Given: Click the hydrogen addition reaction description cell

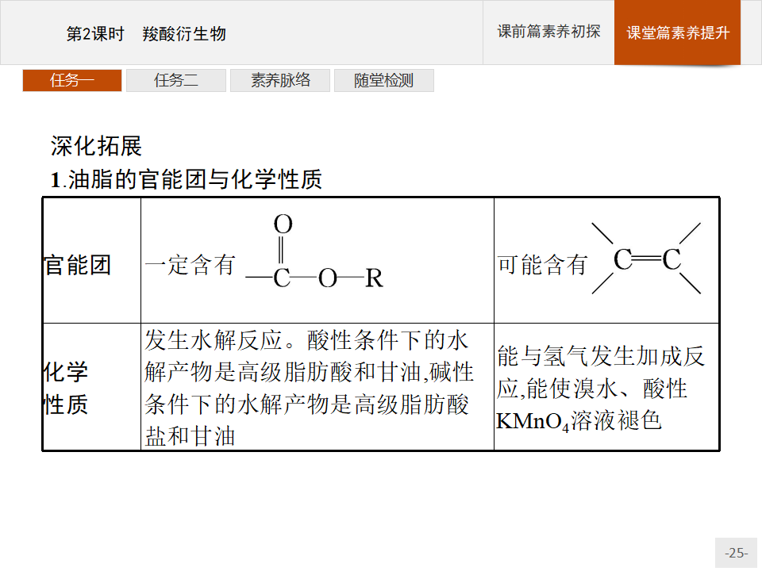Looking at the screenshot, I should (x=606, y=387).
